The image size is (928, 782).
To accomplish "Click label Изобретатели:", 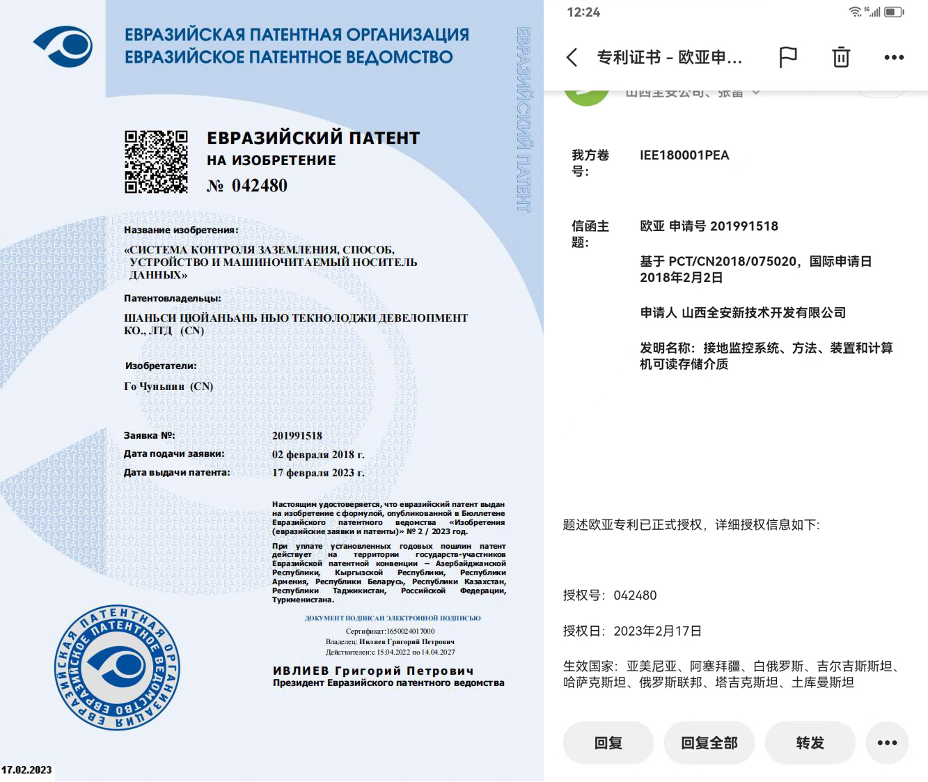I will pos(161,366).
